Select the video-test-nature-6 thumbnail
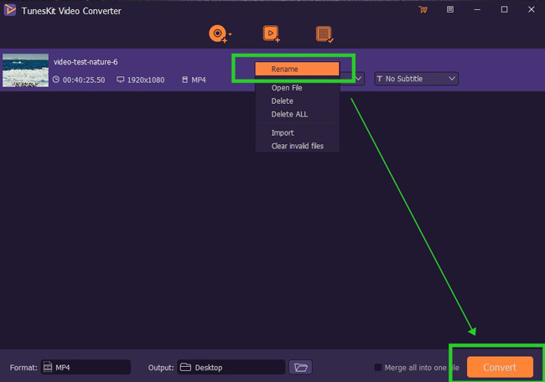 pos(25,70)
